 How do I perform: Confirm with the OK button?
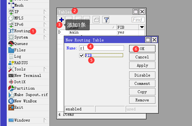pos(142,49)
